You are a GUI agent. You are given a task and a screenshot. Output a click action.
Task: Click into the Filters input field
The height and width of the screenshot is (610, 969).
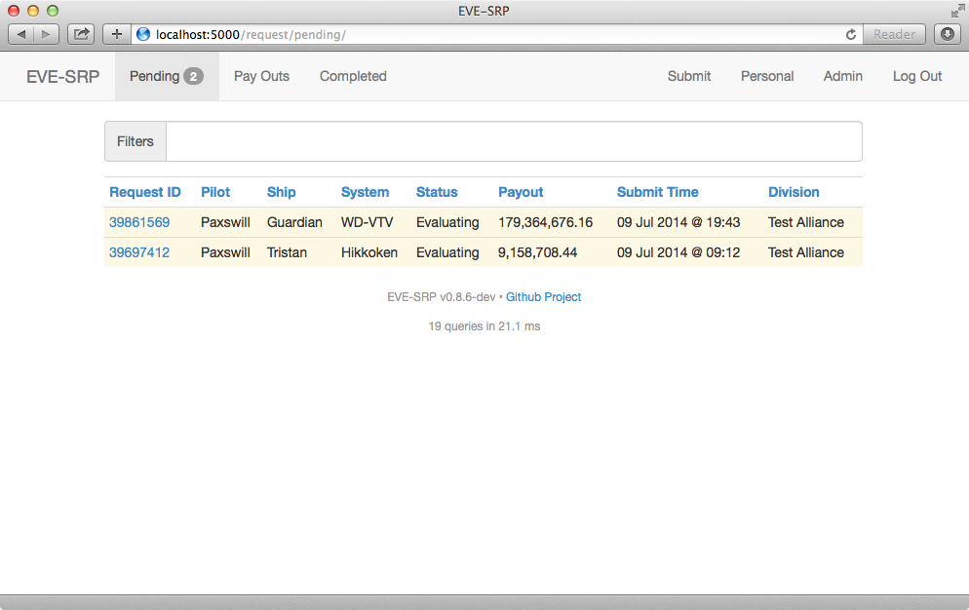point(514,141)
